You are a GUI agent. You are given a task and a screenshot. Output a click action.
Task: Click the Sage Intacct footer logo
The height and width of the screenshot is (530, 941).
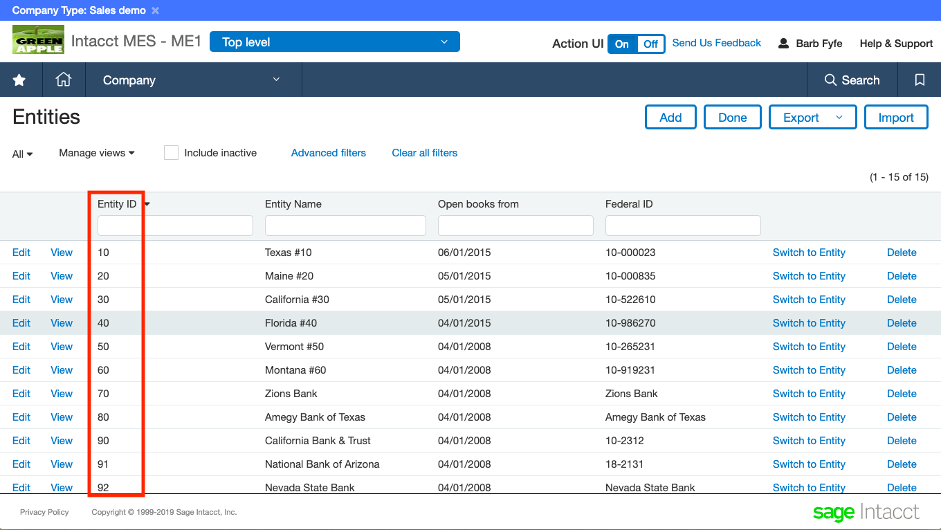(866, 513)
